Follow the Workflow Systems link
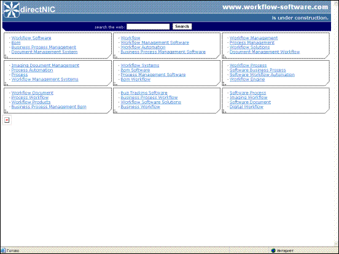This screenshot has height=254, width=339. 140,66
